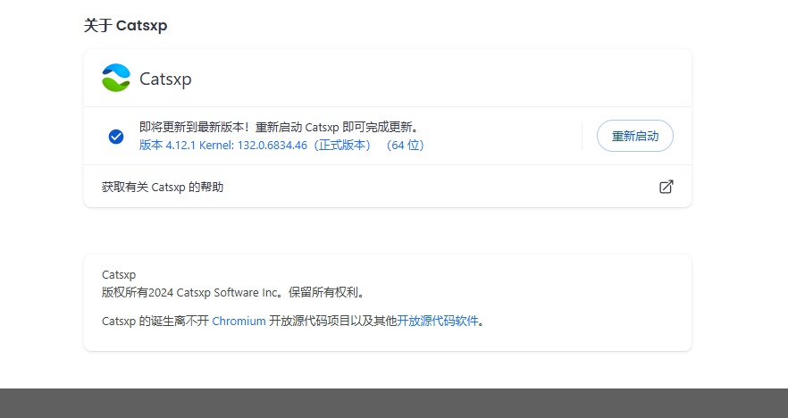Click the 获取有关 Catsxp 的帮助 row
788x418 pixels.
click(388, 187)
